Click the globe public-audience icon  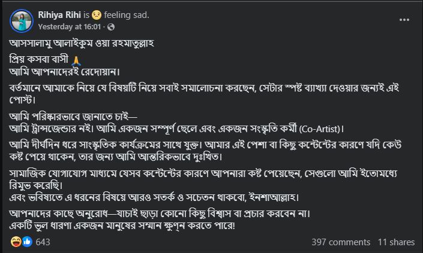pos(111,27)
